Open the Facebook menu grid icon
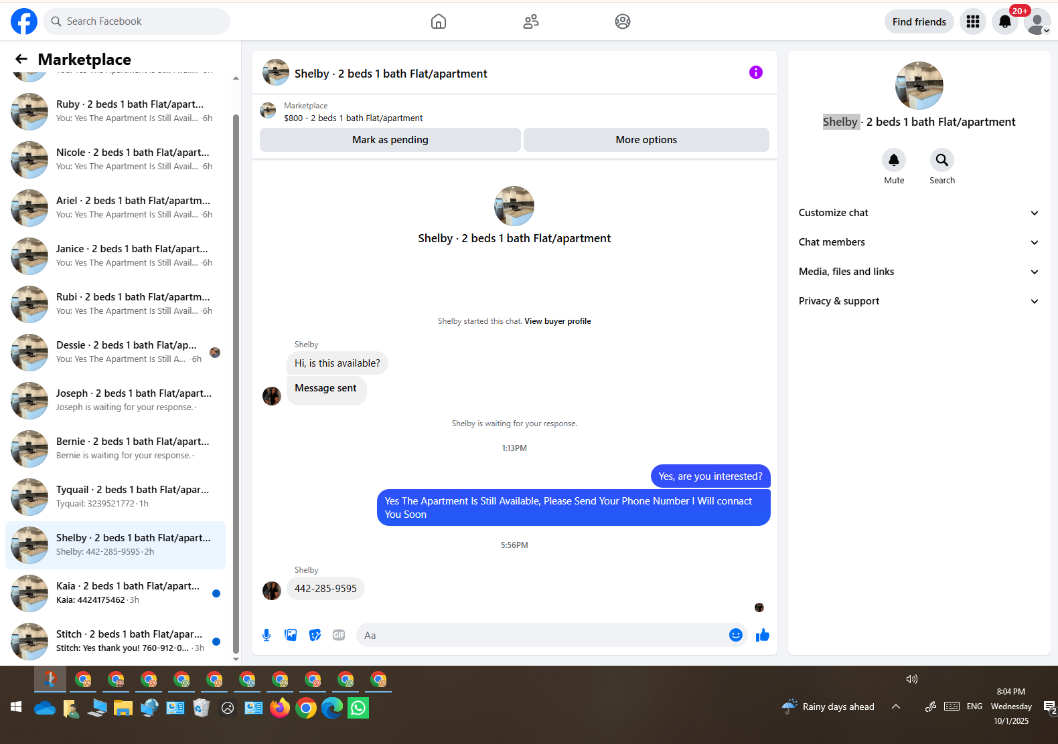1058x744 pixels. pos(973,21)
